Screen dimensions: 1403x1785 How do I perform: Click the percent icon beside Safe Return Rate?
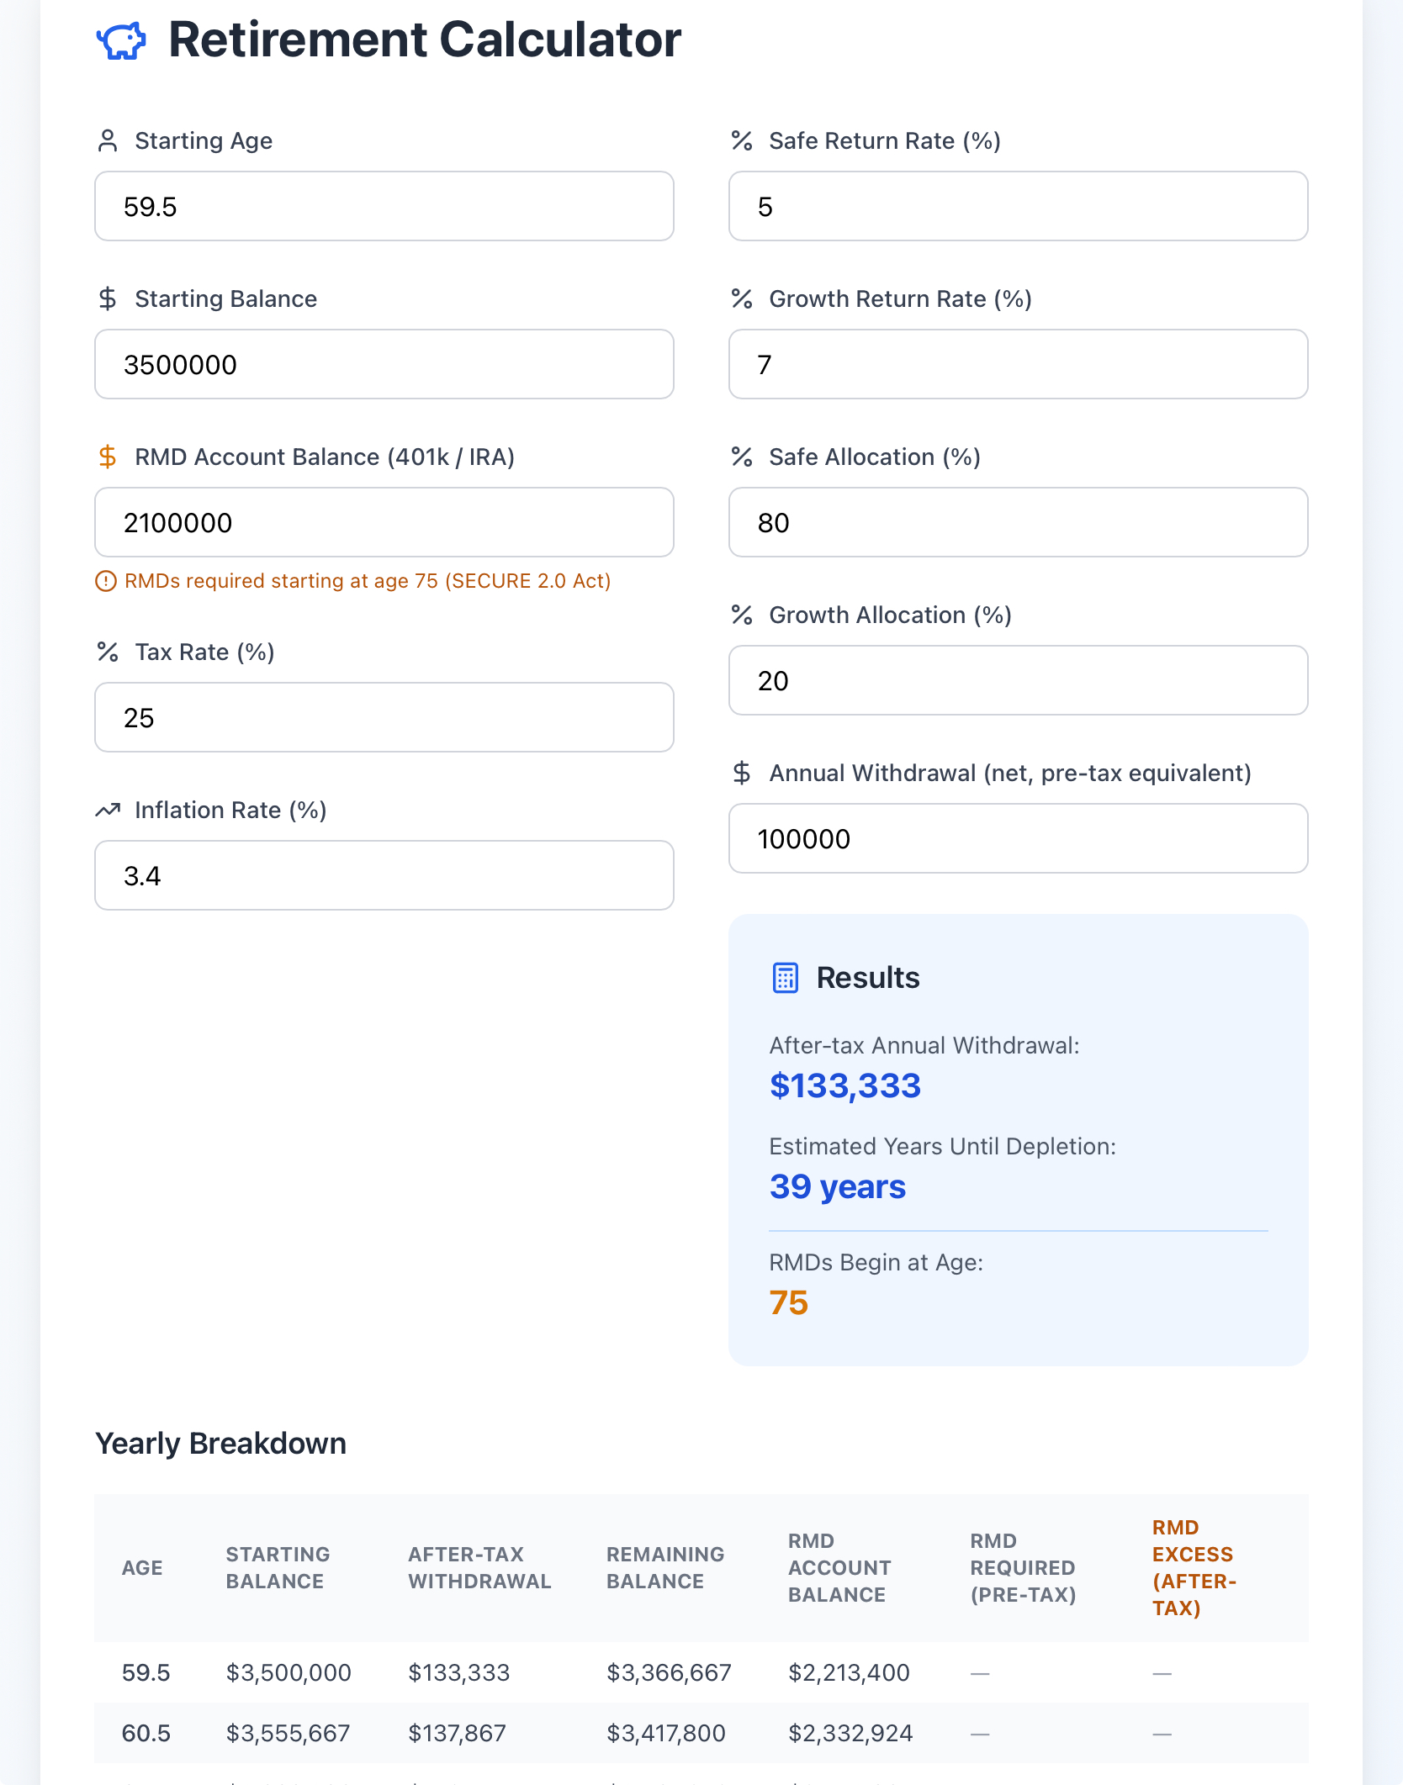tap(742, 140)
